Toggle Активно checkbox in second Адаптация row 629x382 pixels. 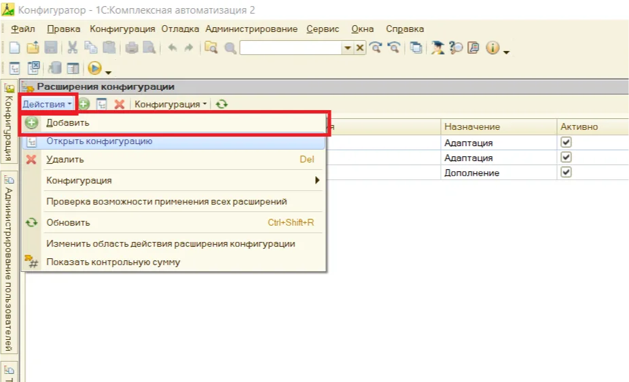[x=566, y=158]
